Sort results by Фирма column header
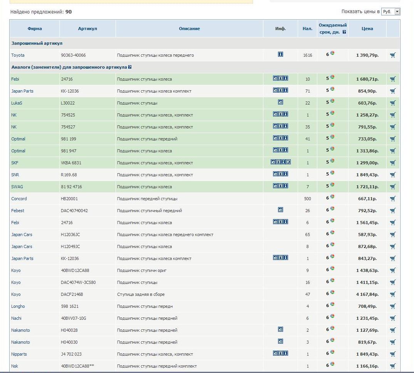414x373 pixels. tap(35, 29)
